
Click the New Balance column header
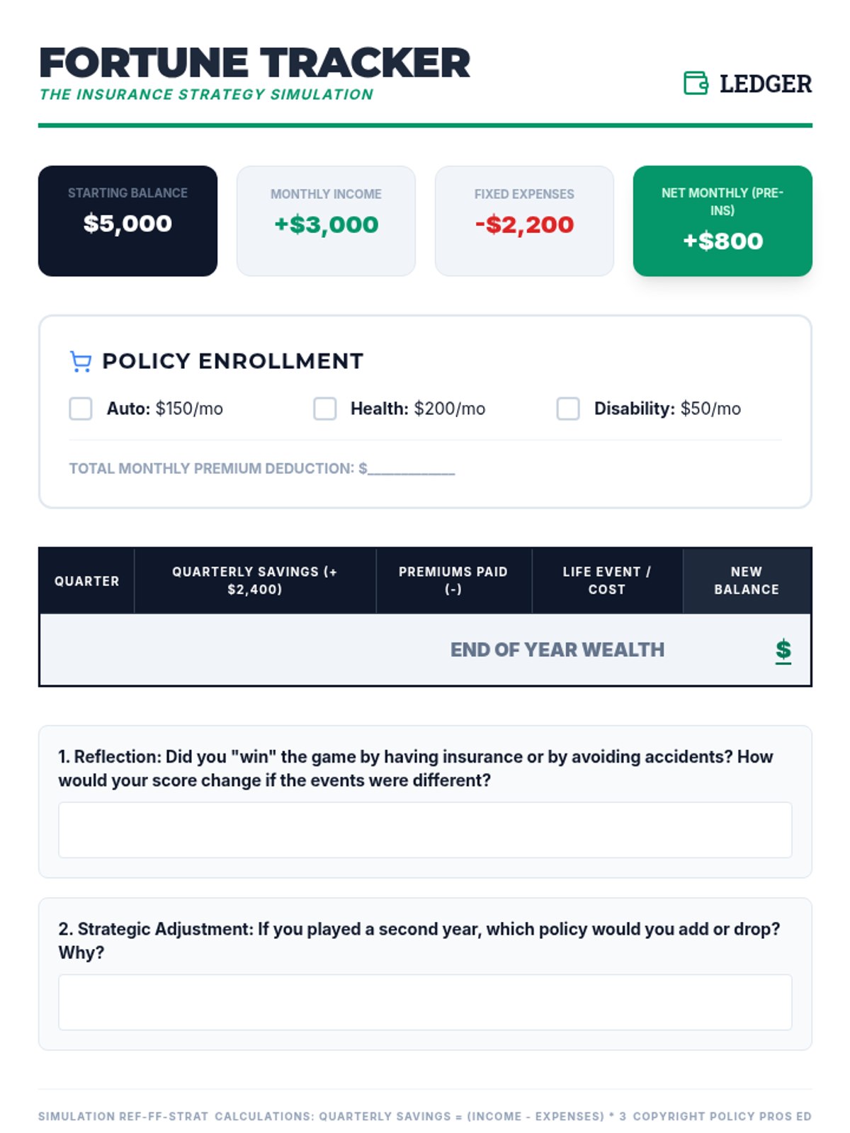tap(747, 581)
